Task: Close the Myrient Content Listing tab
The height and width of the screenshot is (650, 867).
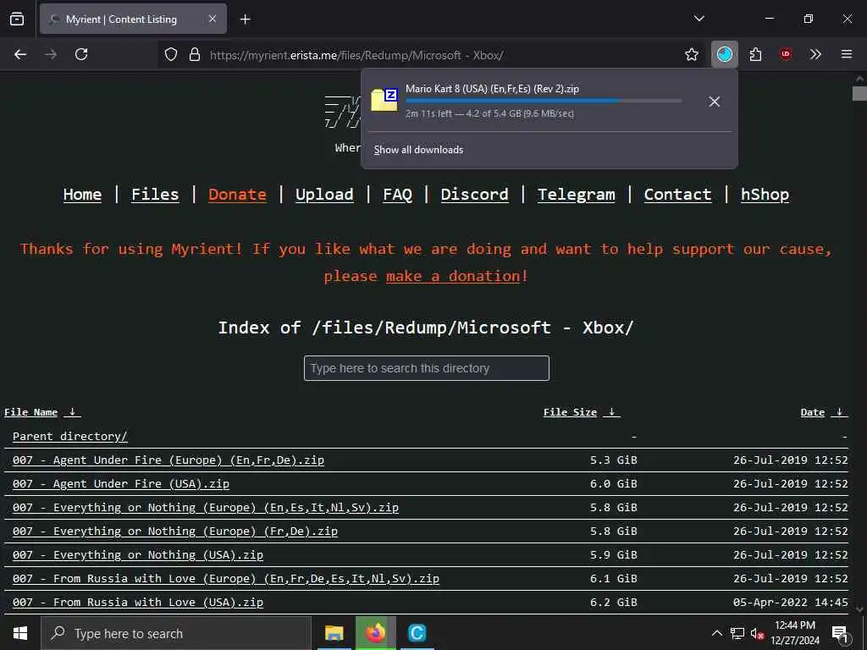Action: click(213, 19)
